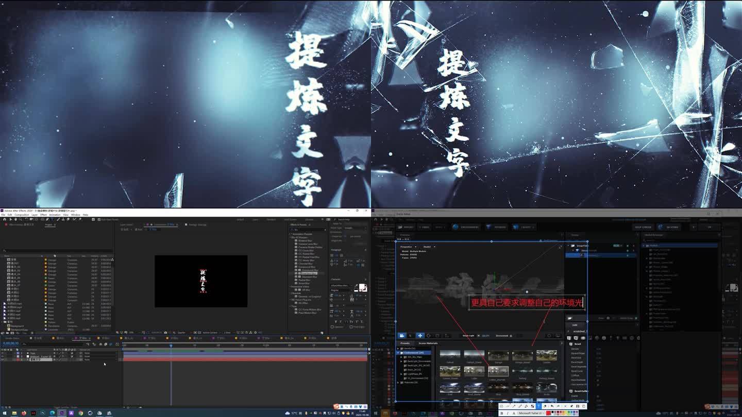Open the File menu in After Effects
Image resolution: width=742 pixels, height=417 pixels.
(3, 215)
